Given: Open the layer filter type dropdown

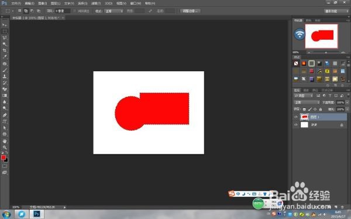Looking at the screenshot, I should [x=303, y=96].
